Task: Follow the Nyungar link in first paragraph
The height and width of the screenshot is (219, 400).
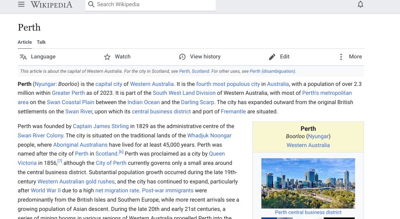Action: pos(45,84)
